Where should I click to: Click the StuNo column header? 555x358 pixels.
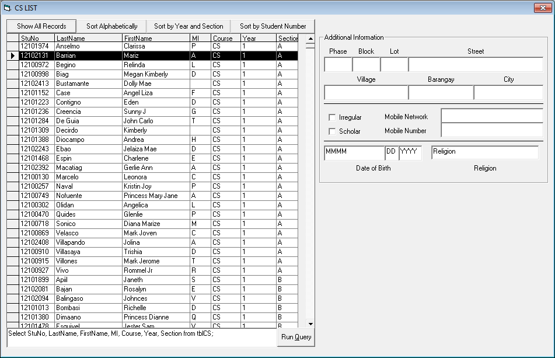[x=37, y=38]
